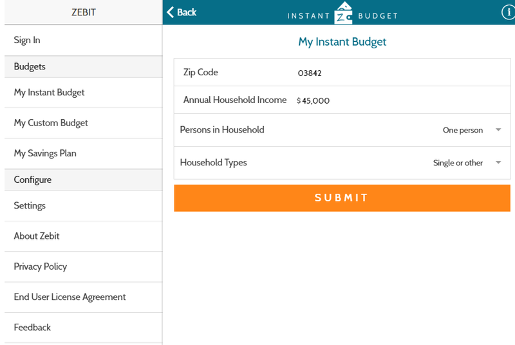Submit the instant budget form

(x=342, y=198)
